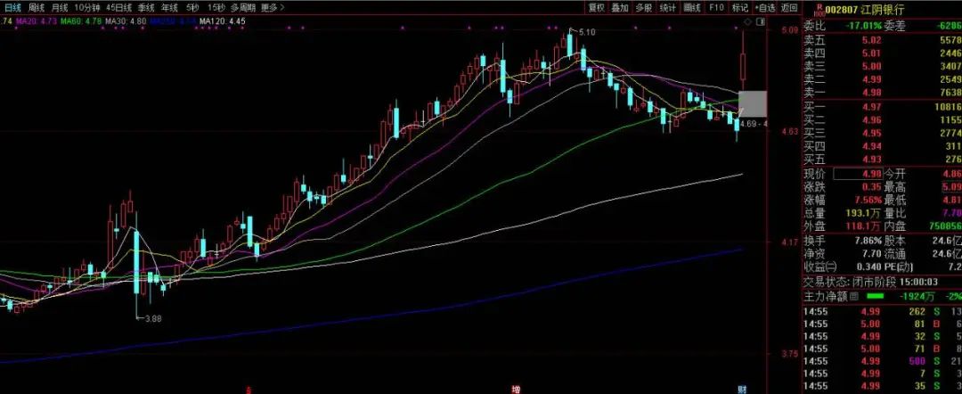
Task: Click the MA120: 4.45 indicator label
Action: (x=223, y=21)
